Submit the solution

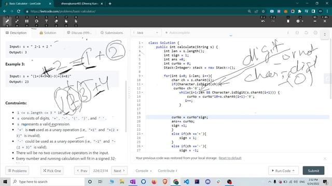pos(313,171)
